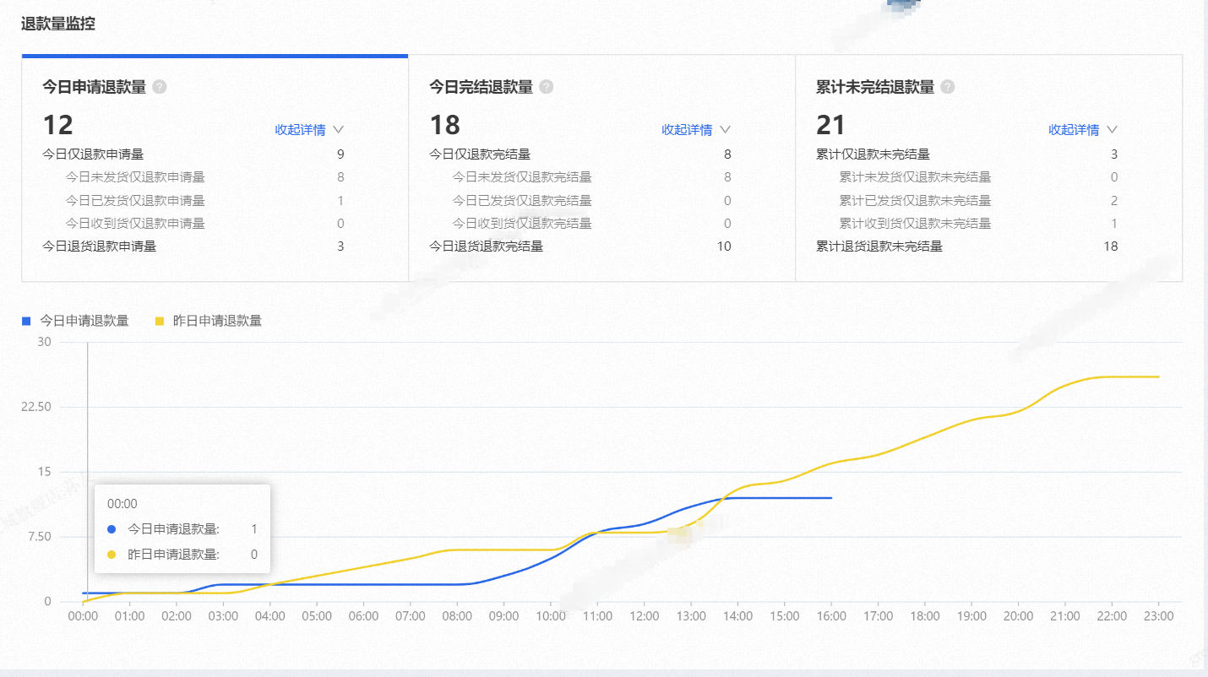Collapse details chevron in 累计未完结退款量 card

(1112, 130)
